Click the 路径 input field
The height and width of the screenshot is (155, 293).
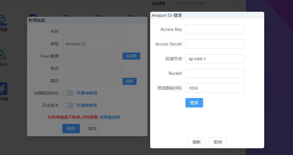coord(92,81)
